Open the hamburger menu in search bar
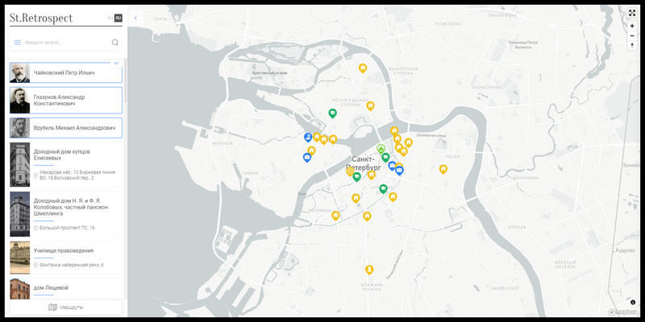This screenshot has height=322, width=645. [x=17, y=43]
